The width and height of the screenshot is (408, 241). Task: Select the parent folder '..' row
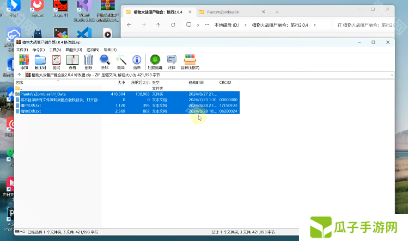(127, 88)
